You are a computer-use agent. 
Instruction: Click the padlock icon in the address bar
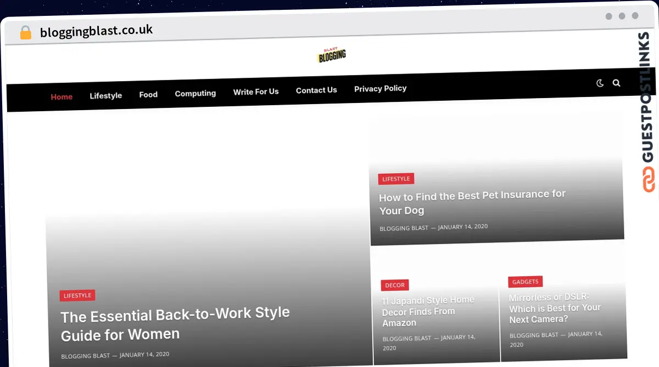click(x=25, y=33)
